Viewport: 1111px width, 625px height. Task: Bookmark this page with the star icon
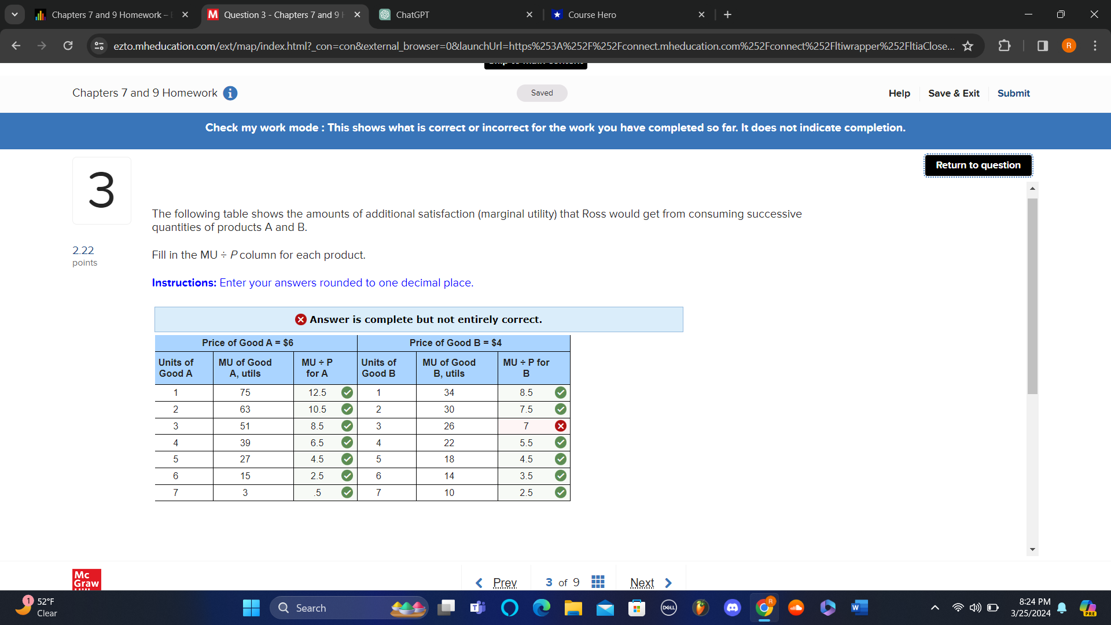967,46
